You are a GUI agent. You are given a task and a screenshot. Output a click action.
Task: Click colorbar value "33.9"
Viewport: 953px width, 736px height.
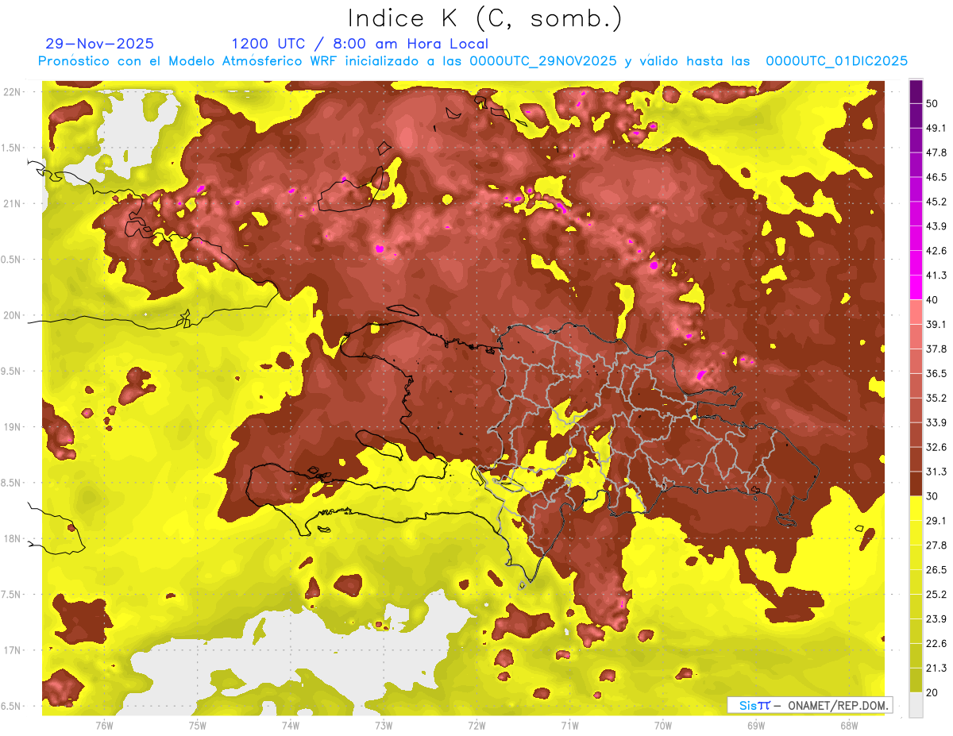click(x=936, y=422)
